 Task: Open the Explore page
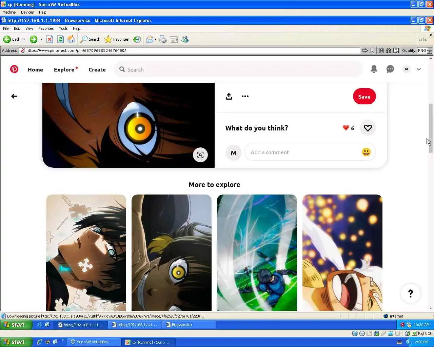click(x=64, y=69)
